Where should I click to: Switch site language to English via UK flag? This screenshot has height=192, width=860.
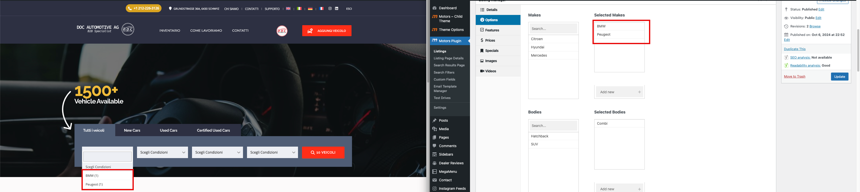coord(288,9)
